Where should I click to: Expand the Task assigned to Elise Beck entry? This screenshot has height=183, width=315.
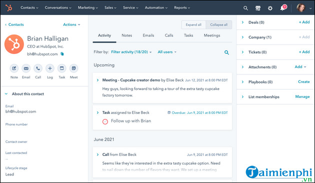tap(97, 112)
